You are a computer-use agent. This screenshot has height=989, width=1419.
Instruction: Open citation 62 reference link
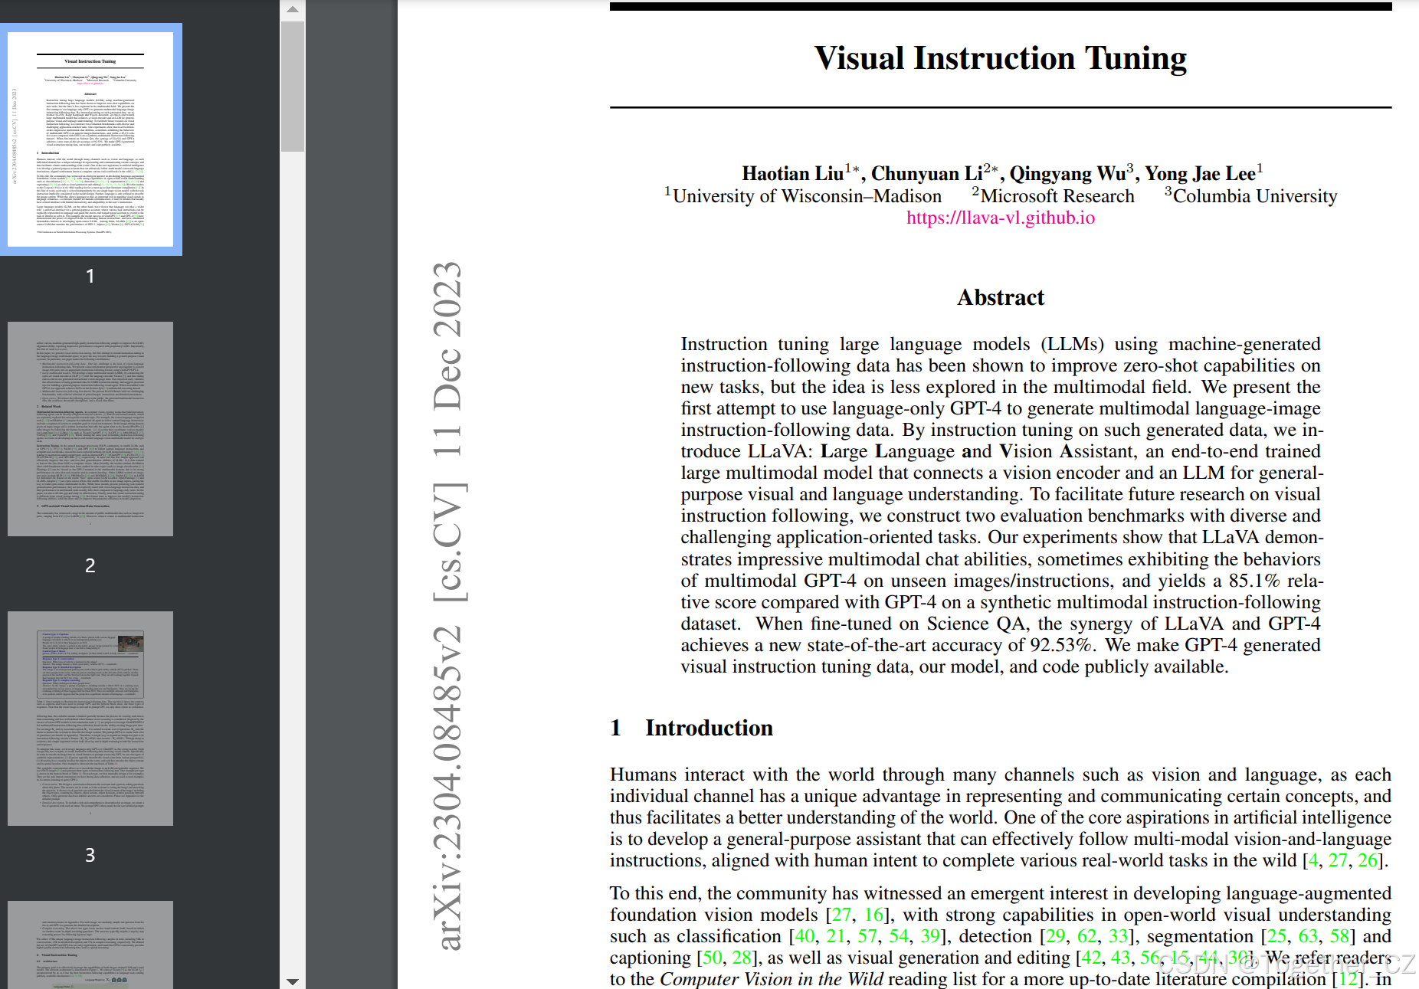[x=1087, y=936]
